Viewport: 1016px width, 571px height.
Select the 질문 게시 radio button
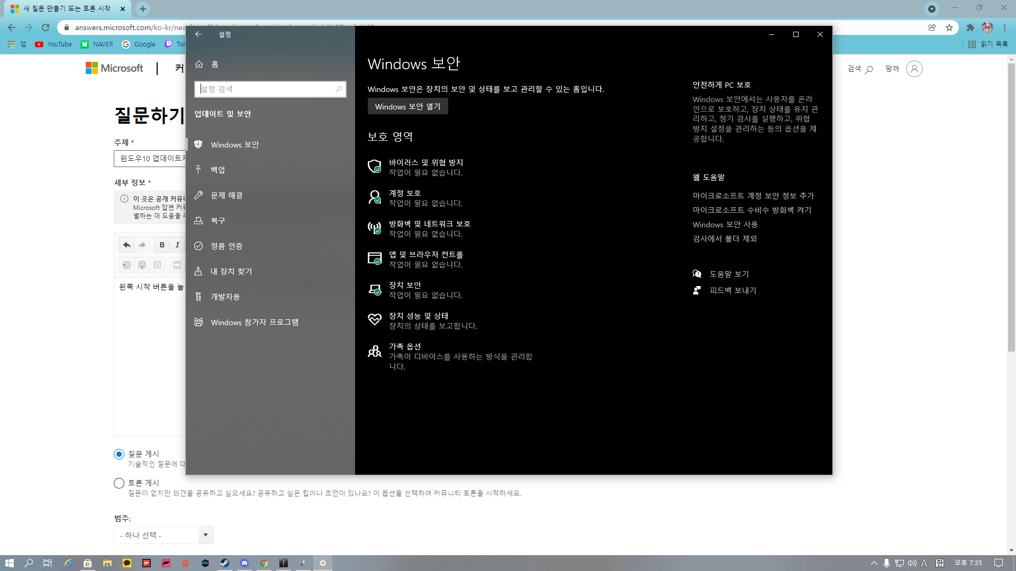click(x=119, y=454)
